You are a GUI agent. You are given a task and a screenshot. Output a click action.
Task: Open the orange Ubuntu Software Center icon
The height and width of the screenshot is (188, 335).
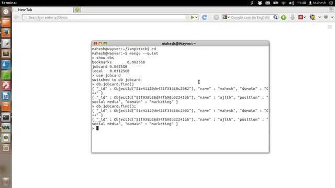(6, 107)
